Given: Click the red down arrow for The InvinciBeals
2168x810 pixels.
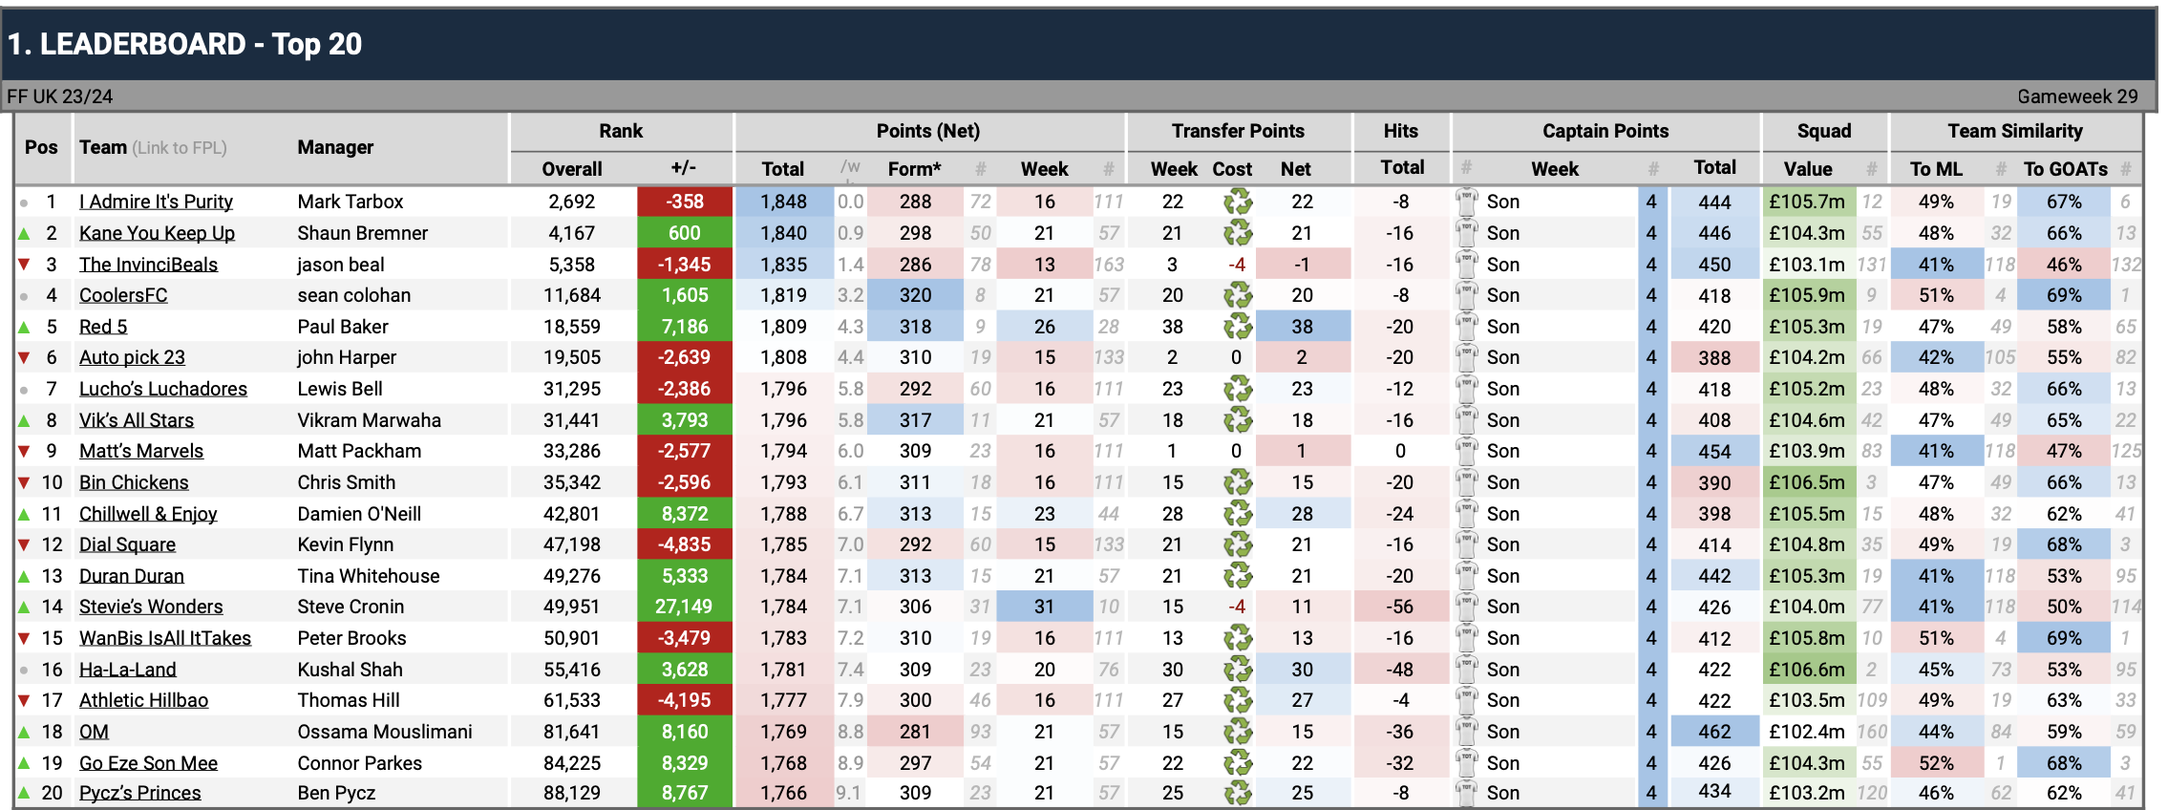Looking at the screenshot, I should point(24,265).
